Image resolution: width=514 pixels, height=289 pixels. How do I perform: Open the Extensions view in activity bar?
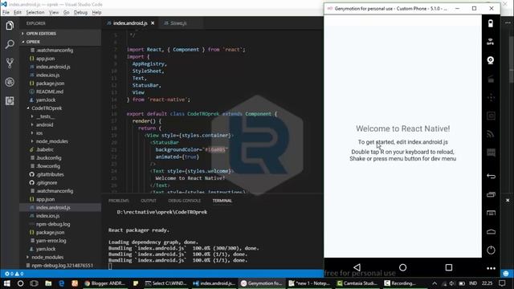click(x=10, y=100)
